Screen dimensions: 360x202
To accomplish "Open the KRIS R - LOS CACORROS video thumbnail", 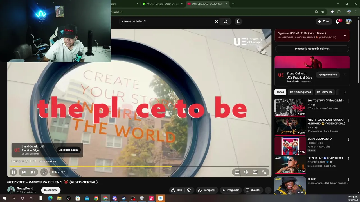I will click(x=290, y=127).
